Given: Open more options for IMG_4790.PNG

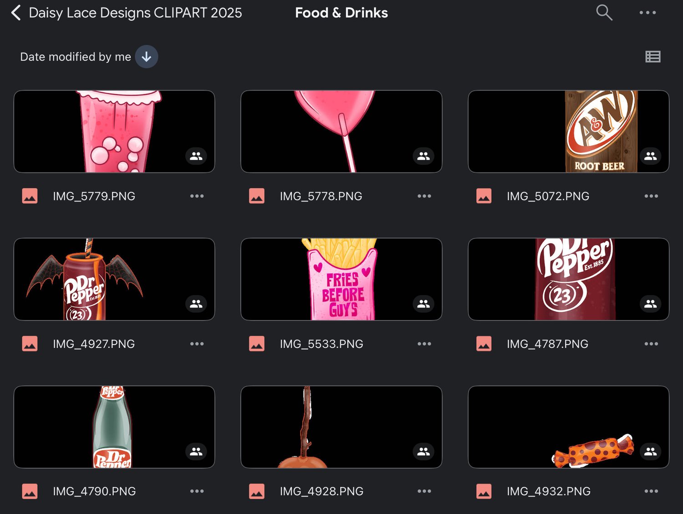Looking at the screenshot, I should (x=197, y=491).
